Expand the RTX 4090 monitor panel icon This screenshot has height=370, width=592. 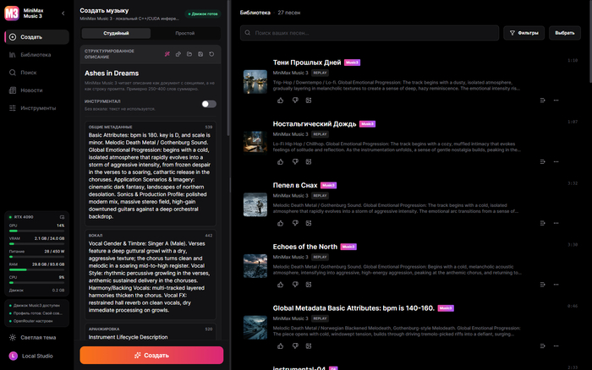62,217
